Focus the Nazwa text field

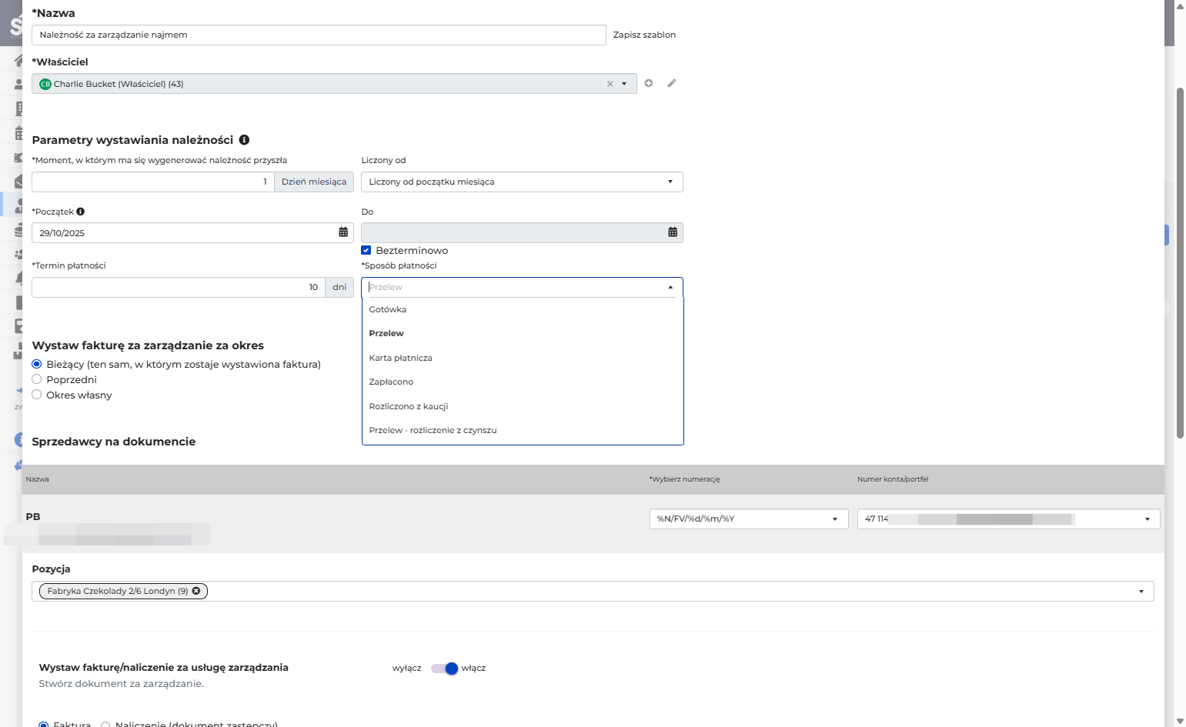tap(319, 35)
